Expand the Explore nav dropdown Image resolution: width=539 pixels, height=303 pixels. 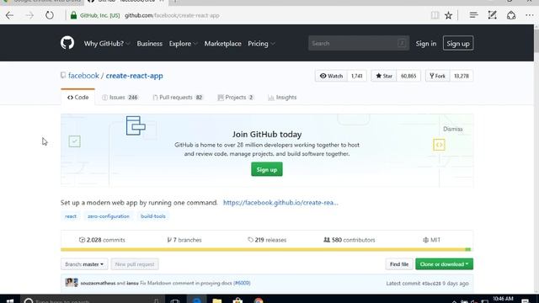[x=183, y=44]
